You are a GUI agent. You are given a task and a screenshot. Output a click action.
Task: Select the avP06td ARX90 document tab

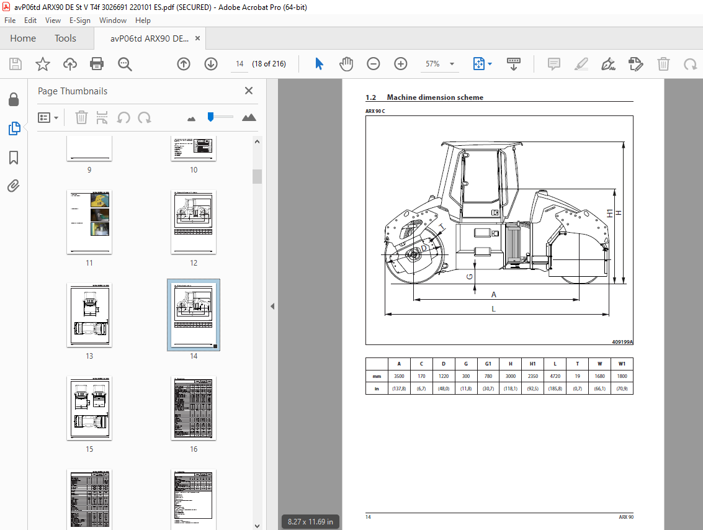pos(150,38)
